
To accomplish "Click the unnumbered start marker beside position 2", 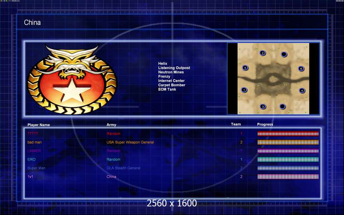I will tap(284, 54).
